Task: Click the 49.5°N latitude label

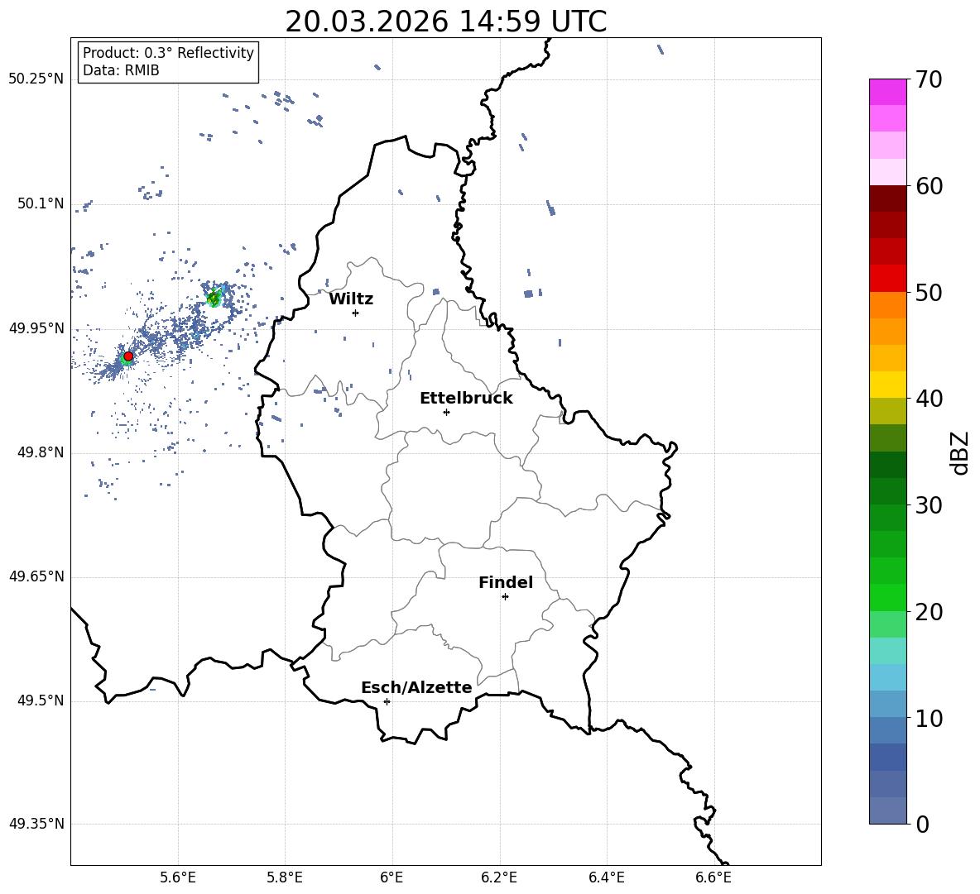Action: click(41, 700)
